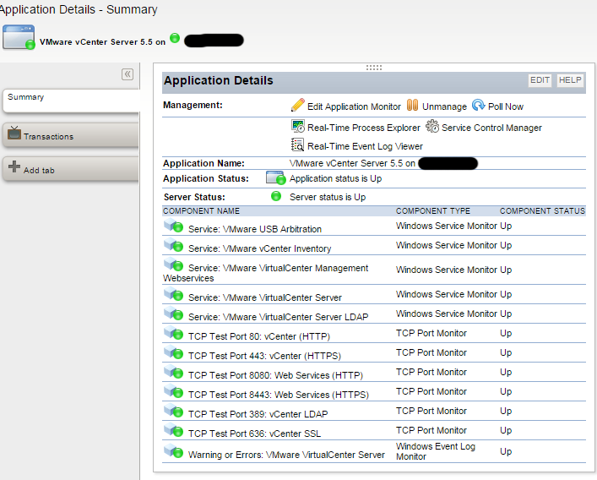
Task: Click 'Application status is Up' text
Action: [x=335, y=178]
